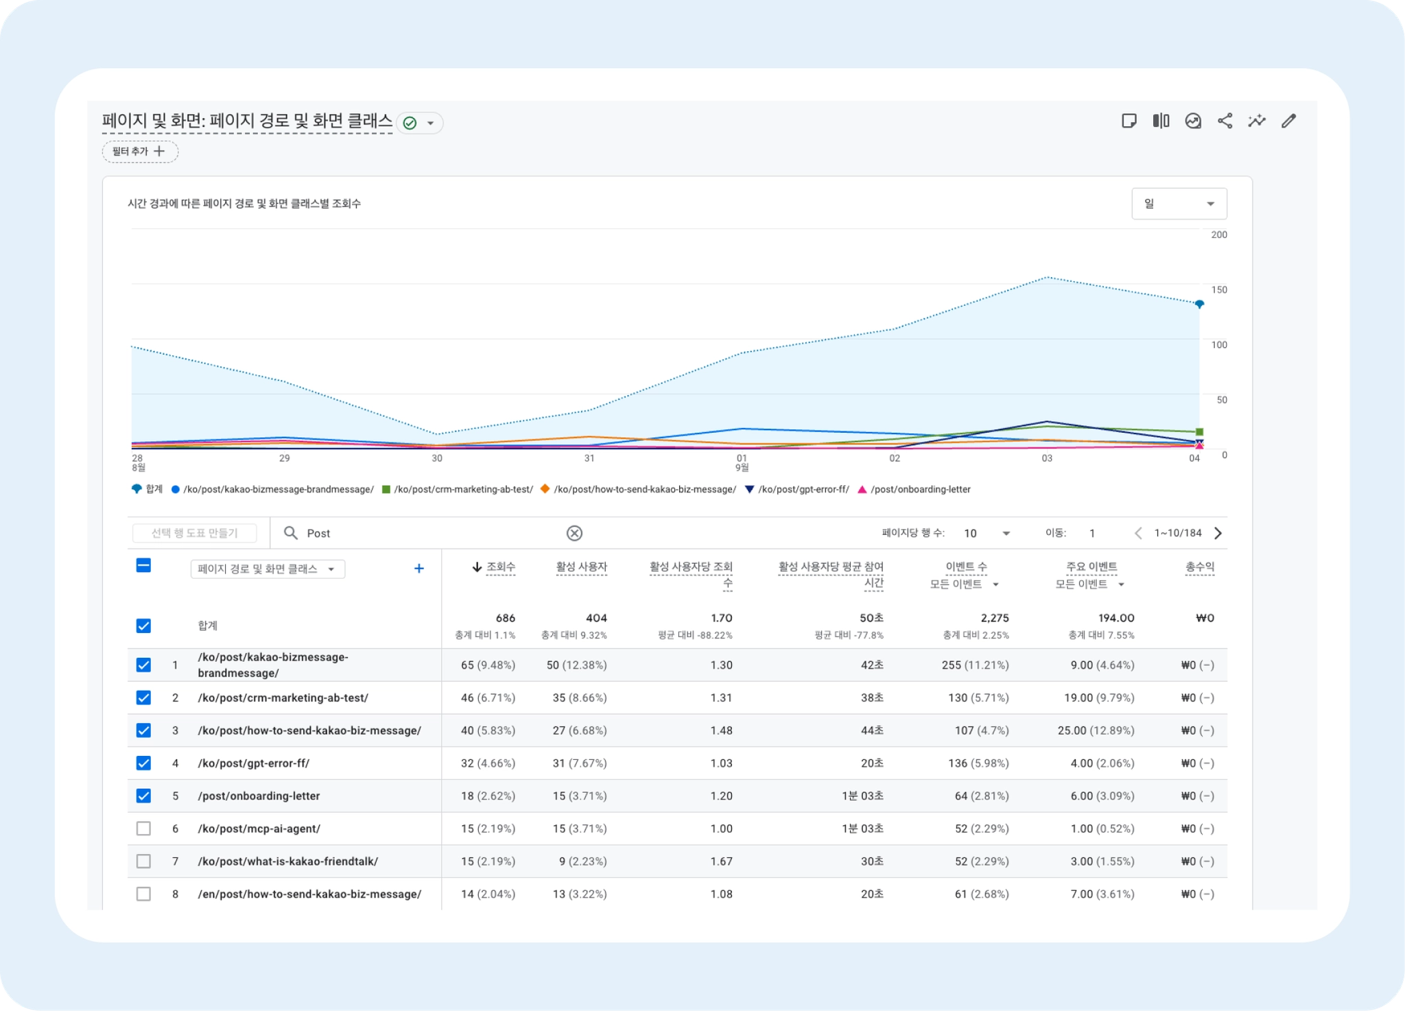Share this report via share icon

point(1225,121)
